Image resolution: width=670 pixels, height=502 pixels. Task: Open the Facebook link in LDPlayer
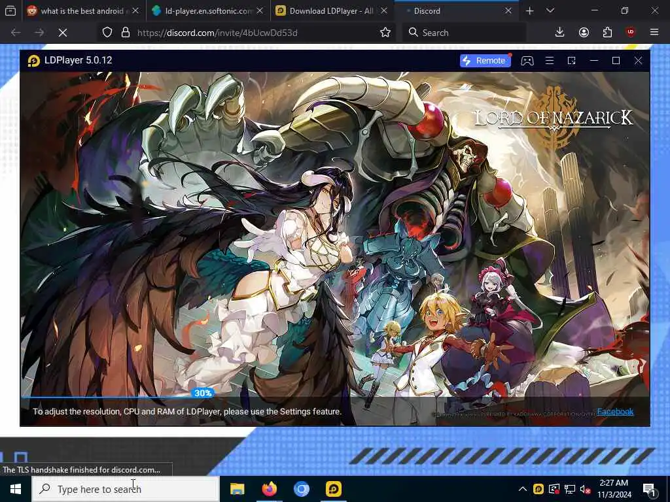click(x=615, y=412)
